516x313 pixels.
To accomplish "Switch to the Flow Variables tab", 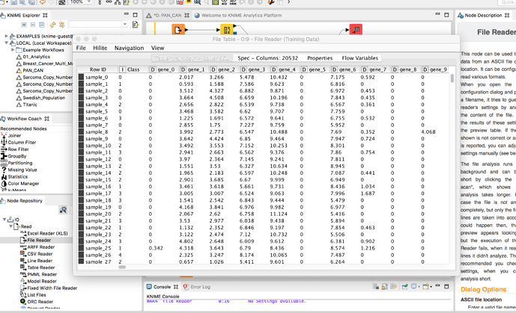I will click(359, 58).
